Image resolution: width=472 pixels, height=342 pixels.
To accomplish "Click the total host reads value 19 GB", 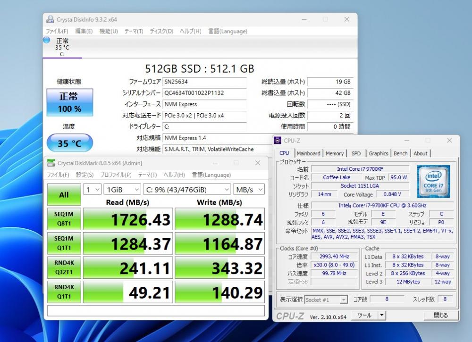I will (330, 82).
